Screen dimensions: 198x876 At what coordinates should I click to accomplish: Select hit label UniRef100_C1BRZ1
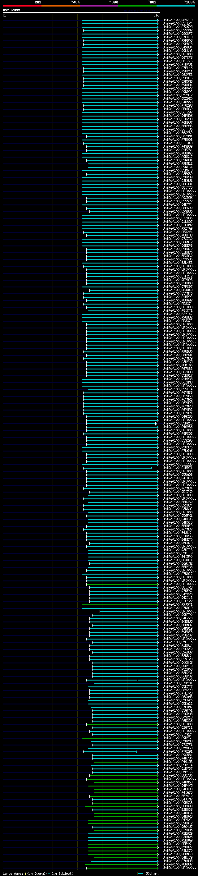tap(178, 468)
